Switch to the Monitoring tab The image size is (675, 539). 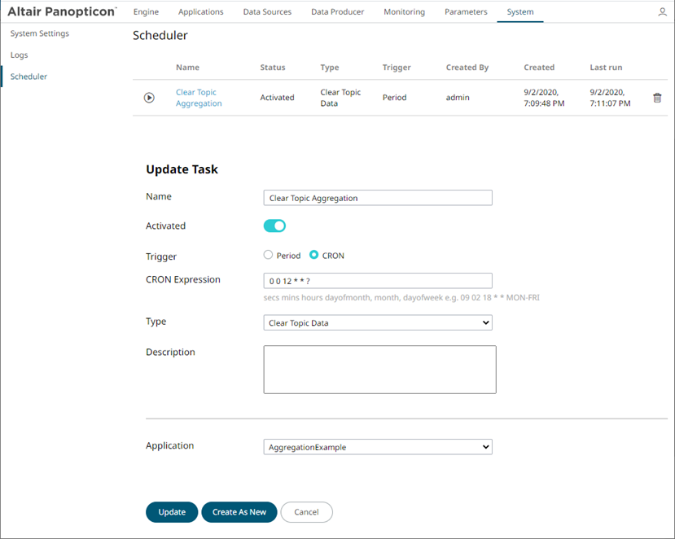point(404,12)
